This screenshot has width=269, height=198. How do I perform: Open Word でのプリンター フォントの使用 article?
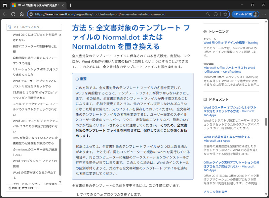click(35, 163)
